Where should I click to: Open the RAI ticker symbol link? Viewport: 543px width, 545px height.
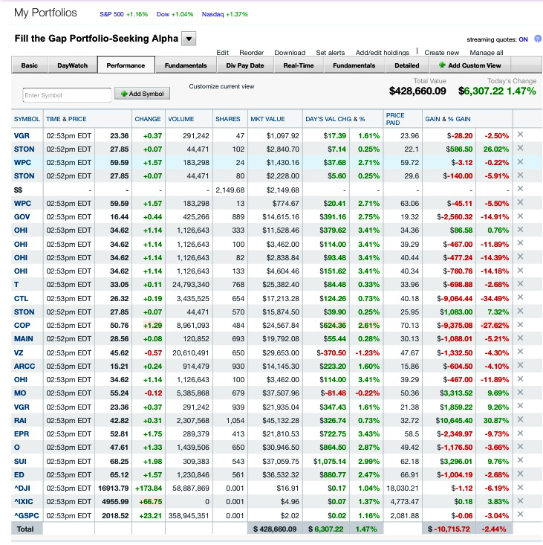[x=20, y=421]
